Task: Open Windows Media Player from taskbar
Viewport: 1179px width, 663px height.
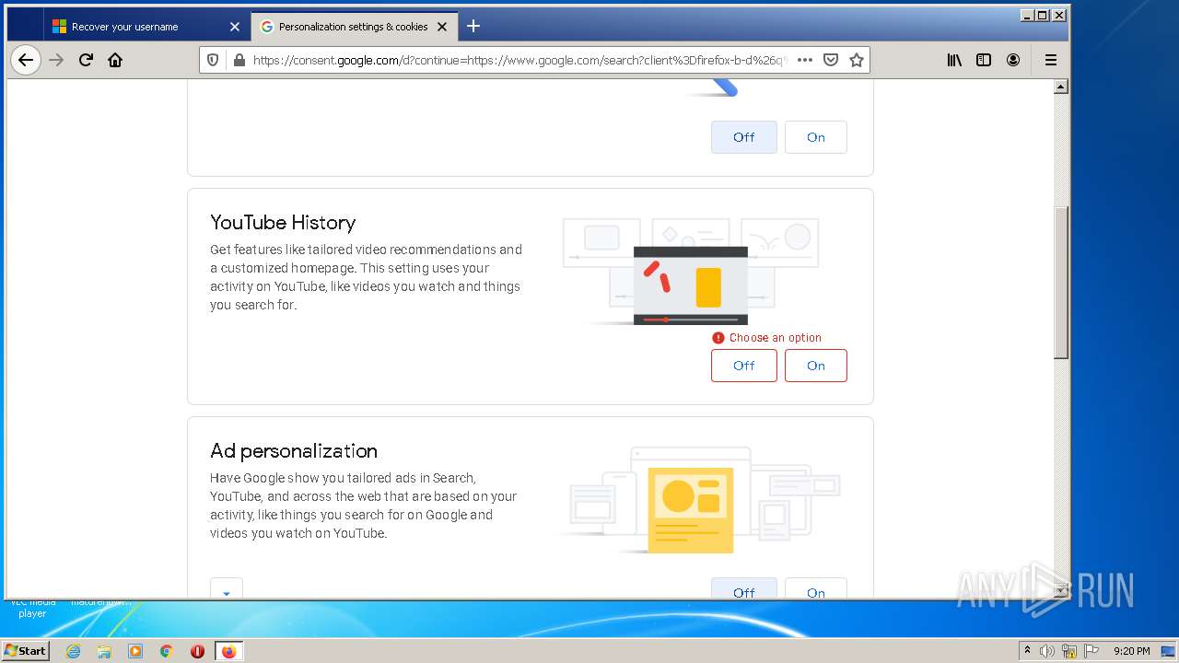Action: (x=135, y=651)
